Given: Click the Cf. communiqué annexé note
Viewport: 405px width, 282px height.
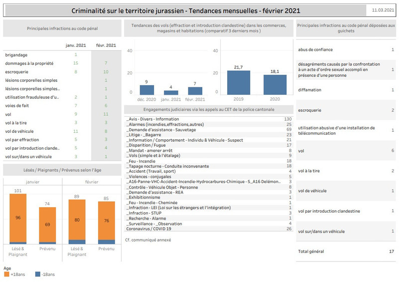Looking at the screenshot, I should click(x=148, y=240).
